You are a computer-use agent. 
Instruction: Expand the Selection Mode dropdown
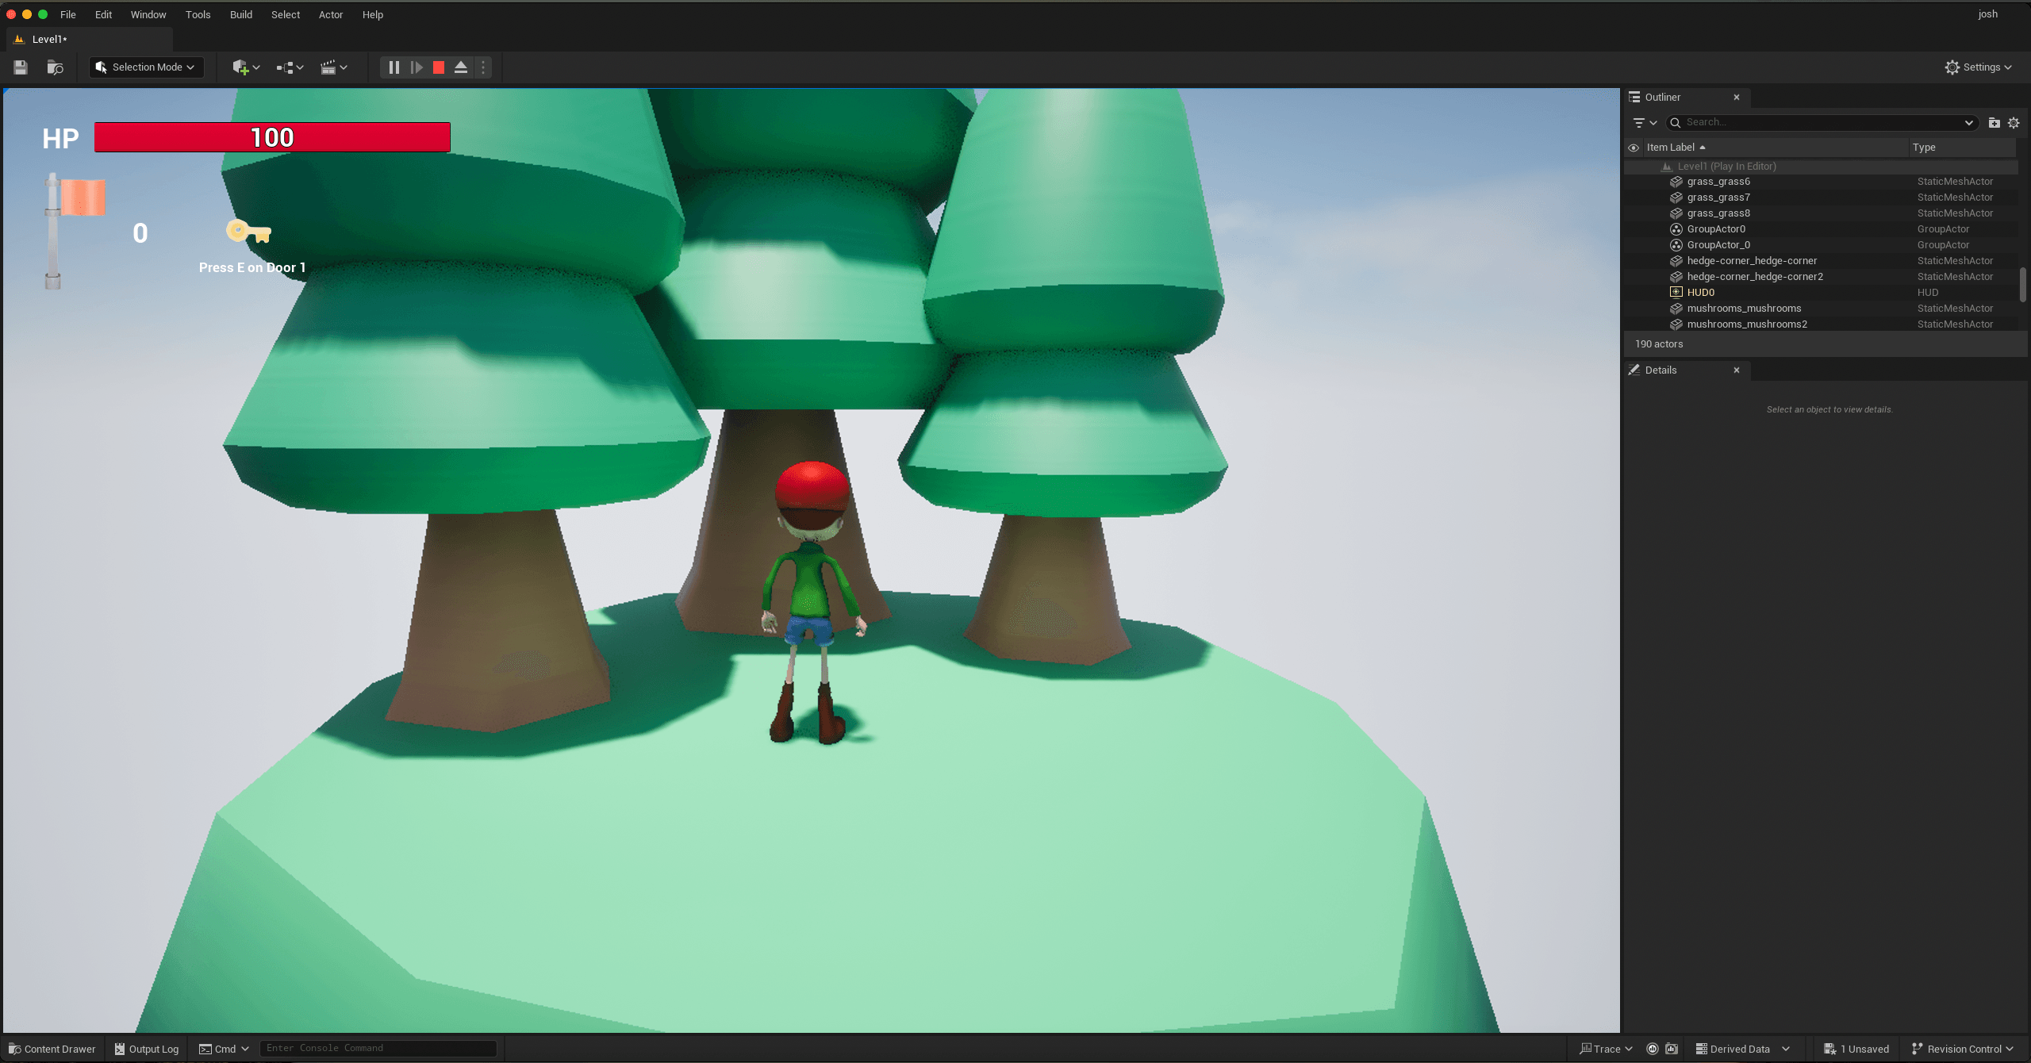146,67
